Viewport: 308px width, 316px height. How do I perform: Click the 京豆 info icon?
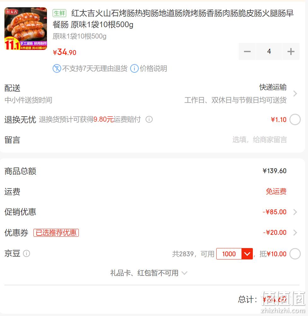26,253
